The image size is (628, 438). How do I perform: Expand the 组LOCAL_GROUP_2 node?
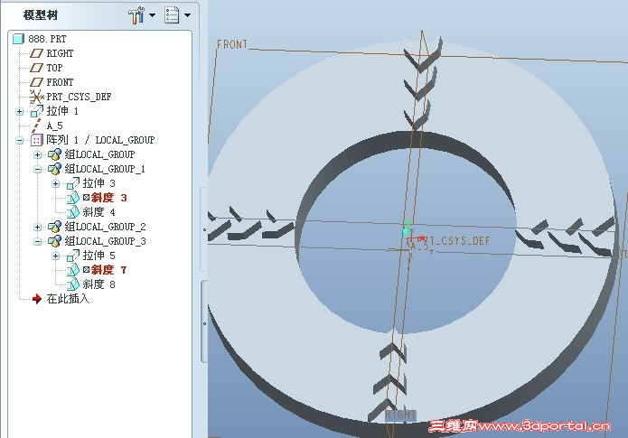tap(37, 227)
